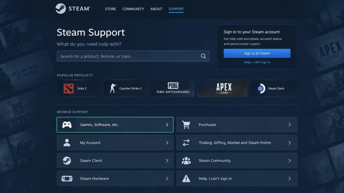This screenshot has width=344, height=193.
Task: Open Games, Software, etc. label
Action: 99,125
